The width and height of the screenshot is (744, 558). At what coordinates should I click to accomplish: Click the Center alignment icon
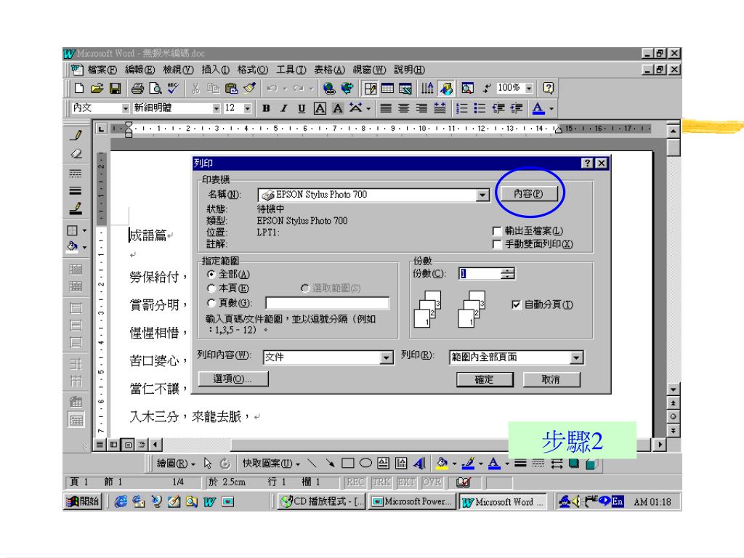404,109
